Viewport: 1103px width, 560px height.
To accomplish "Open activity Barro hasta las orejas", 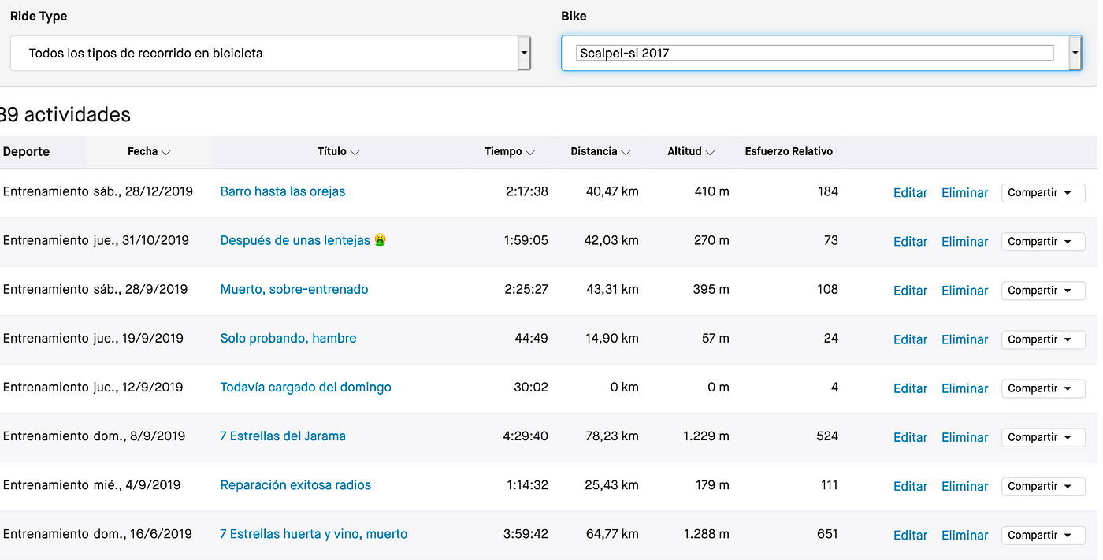I will pyautogui.click(x=283, y=191).
